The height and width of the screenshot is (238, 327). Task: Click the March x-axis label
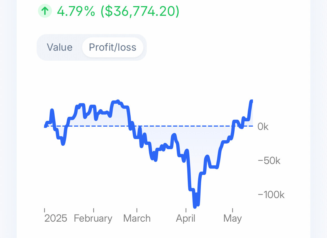click(137, 218)
